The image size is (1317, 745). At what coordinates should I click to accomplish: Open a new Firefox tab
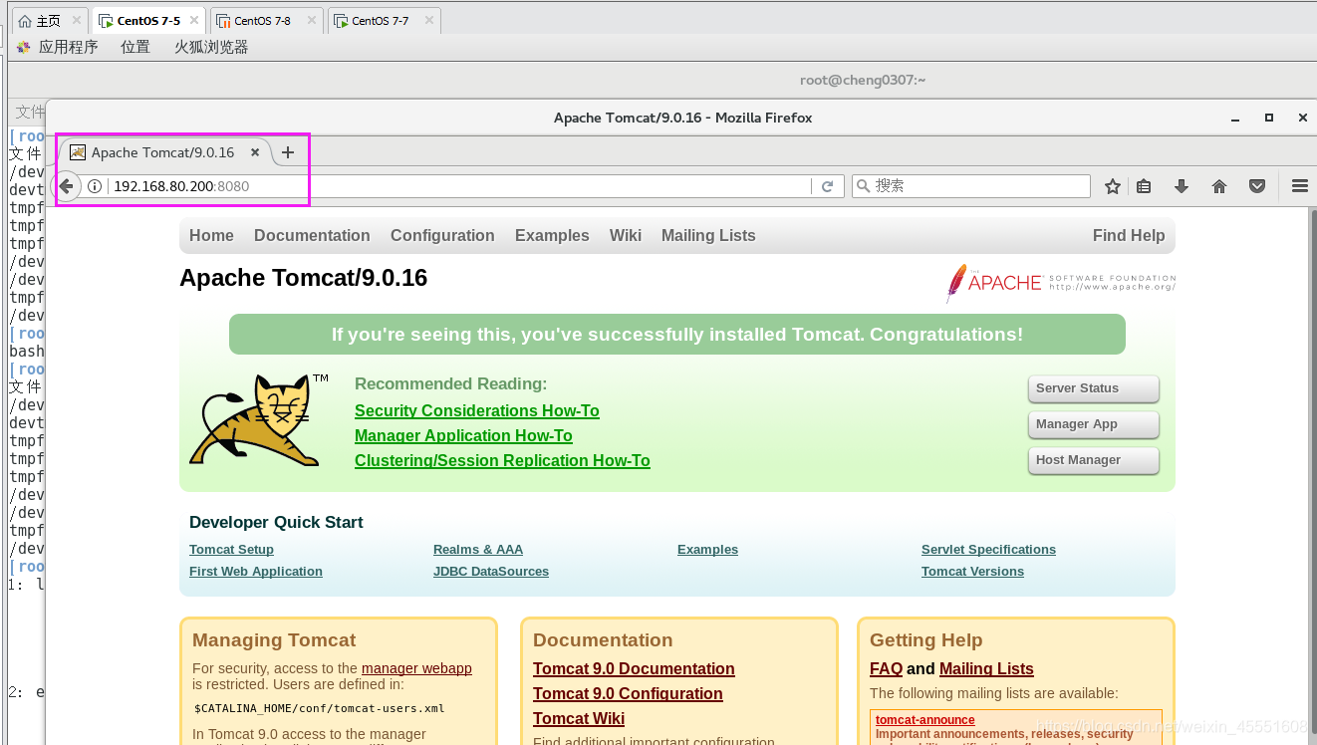[x=288, y=152]
